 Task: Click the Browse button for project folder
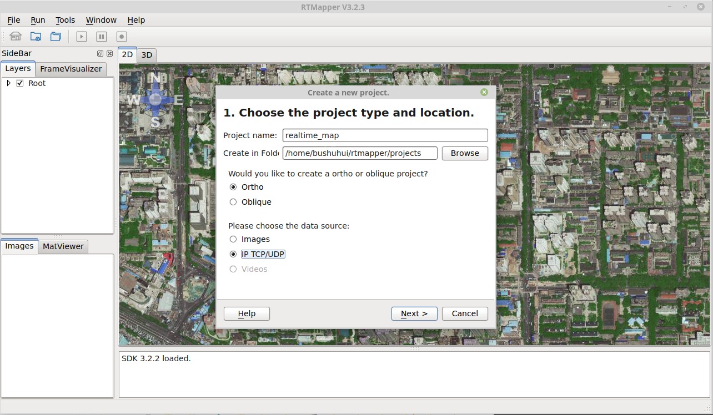click(465, 153)
